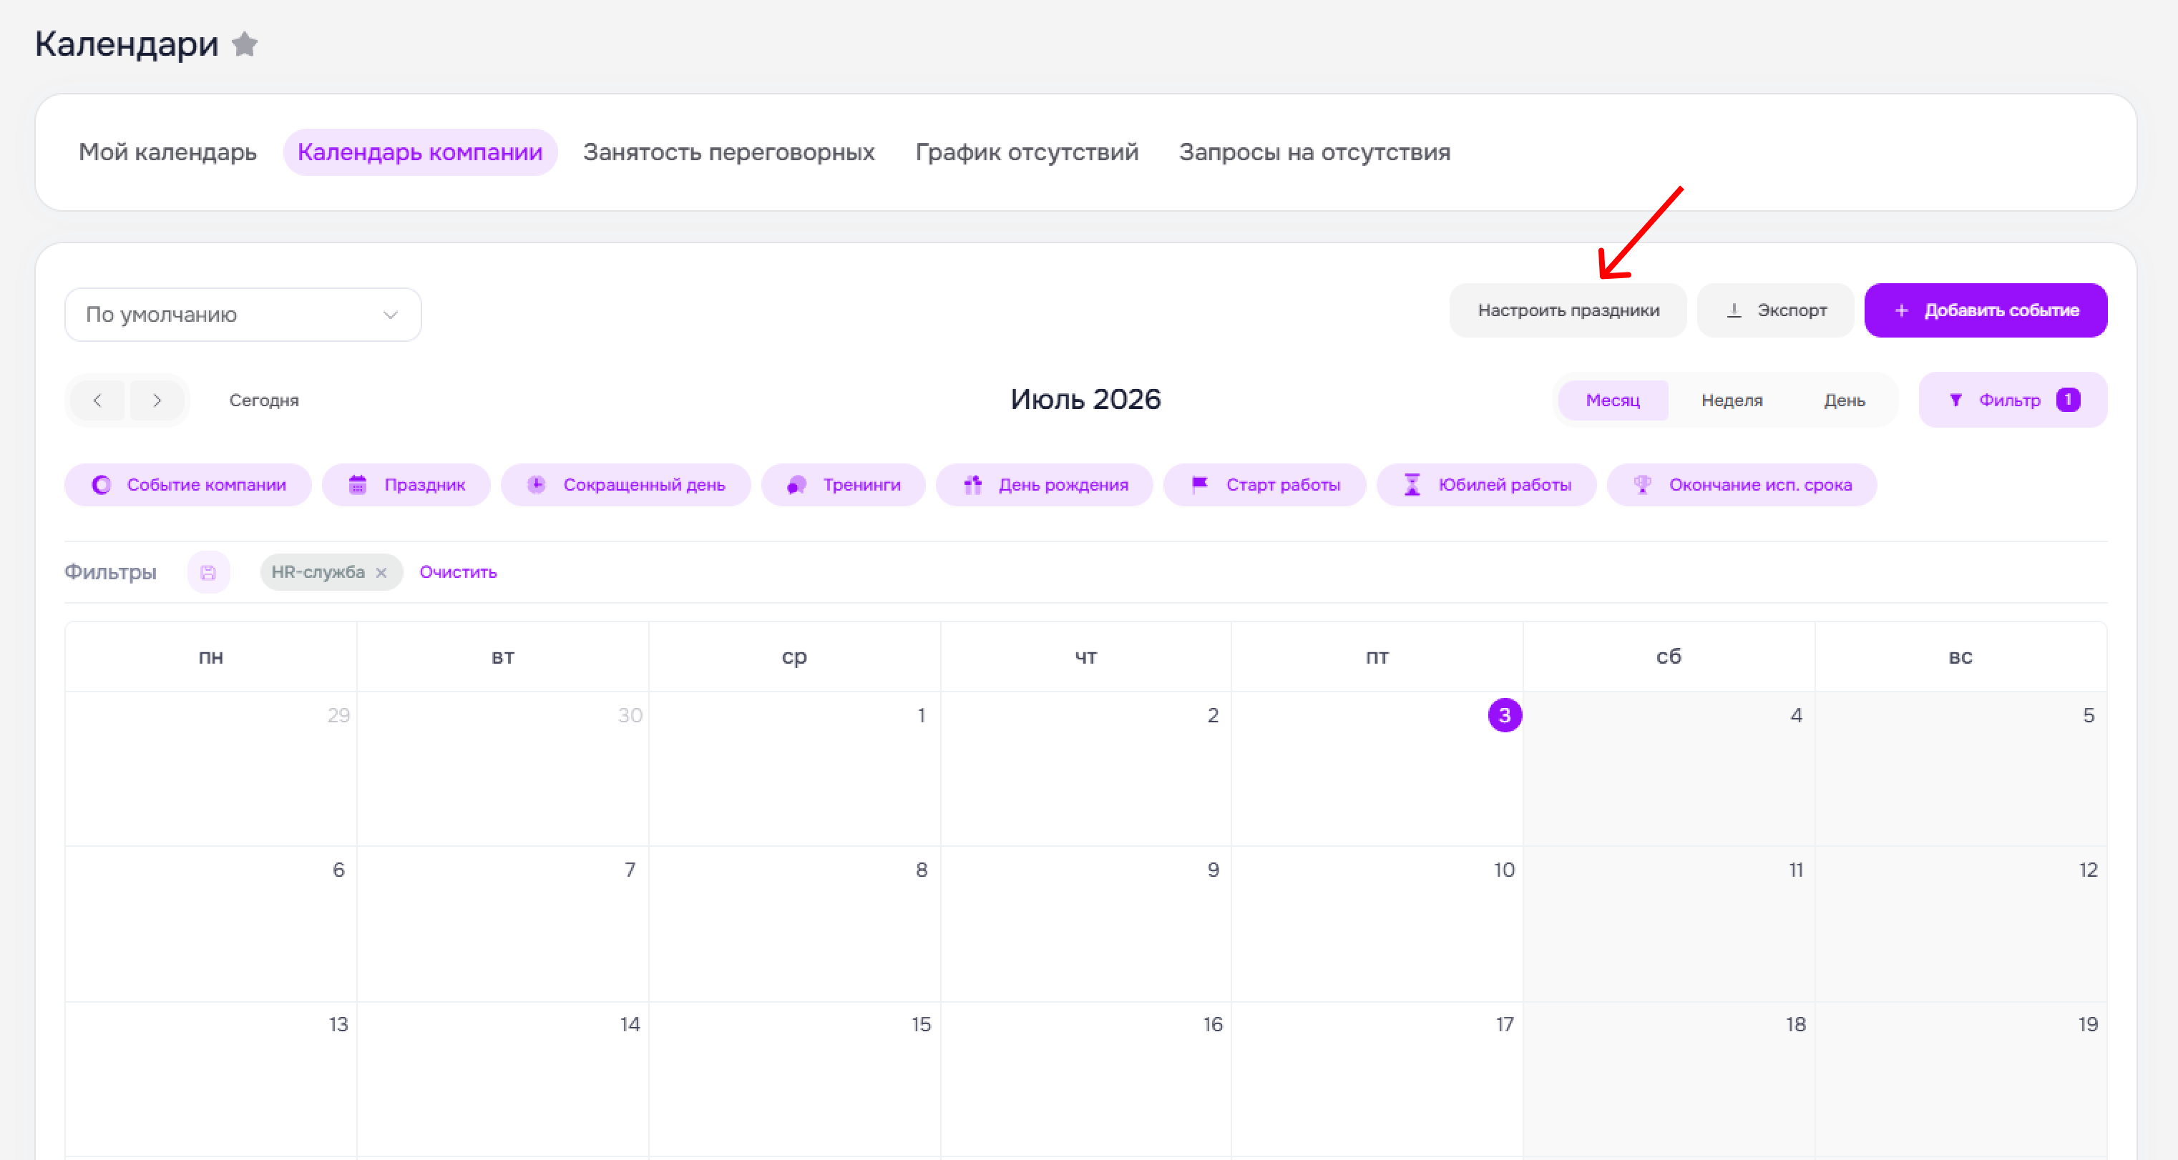Click the July 18 day cell

(x=1669, y=1080)
